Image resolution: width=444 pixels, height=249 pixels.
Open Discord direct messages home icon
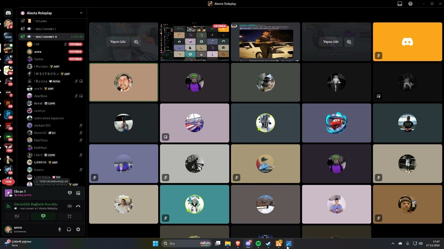(8, 13)
